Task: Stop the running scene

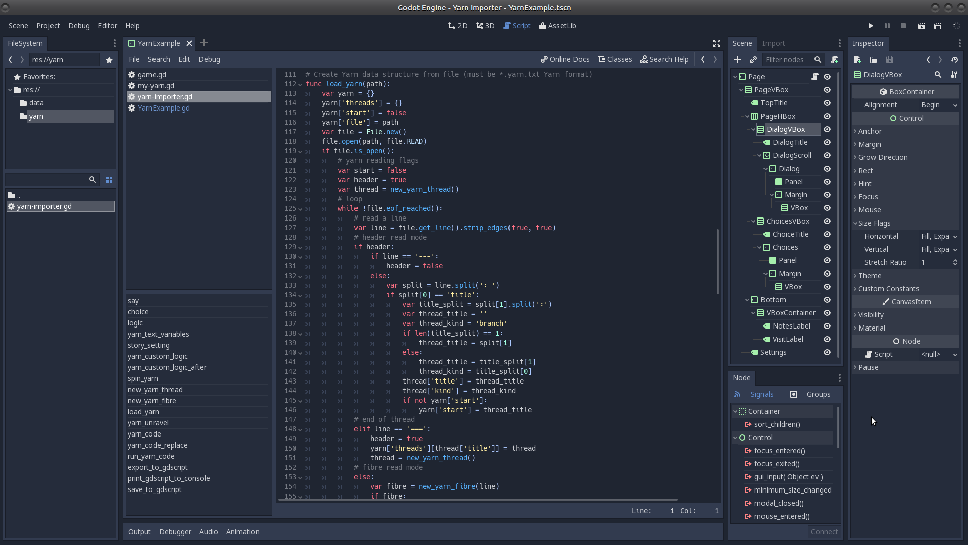Action: pyautogui.click(x=903, y=26)
